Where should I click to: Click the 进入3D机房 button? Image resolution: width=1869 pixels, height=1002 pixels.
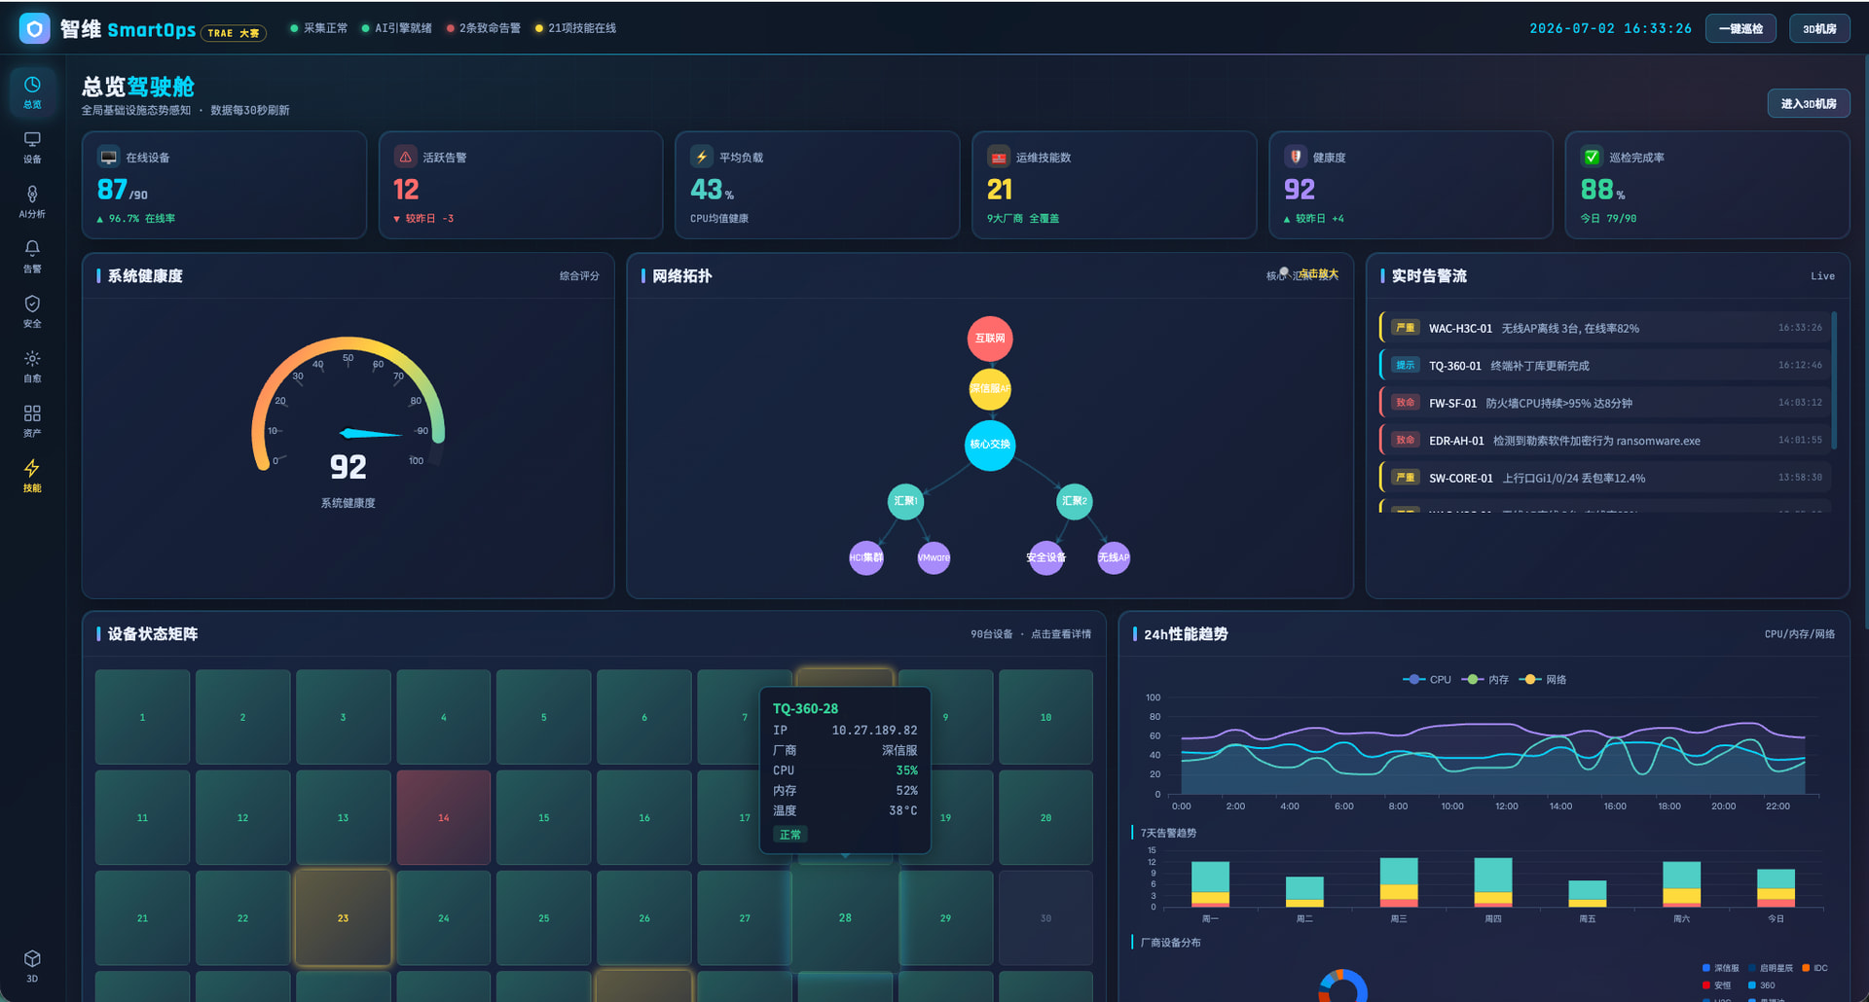(x=1809, y=103)
